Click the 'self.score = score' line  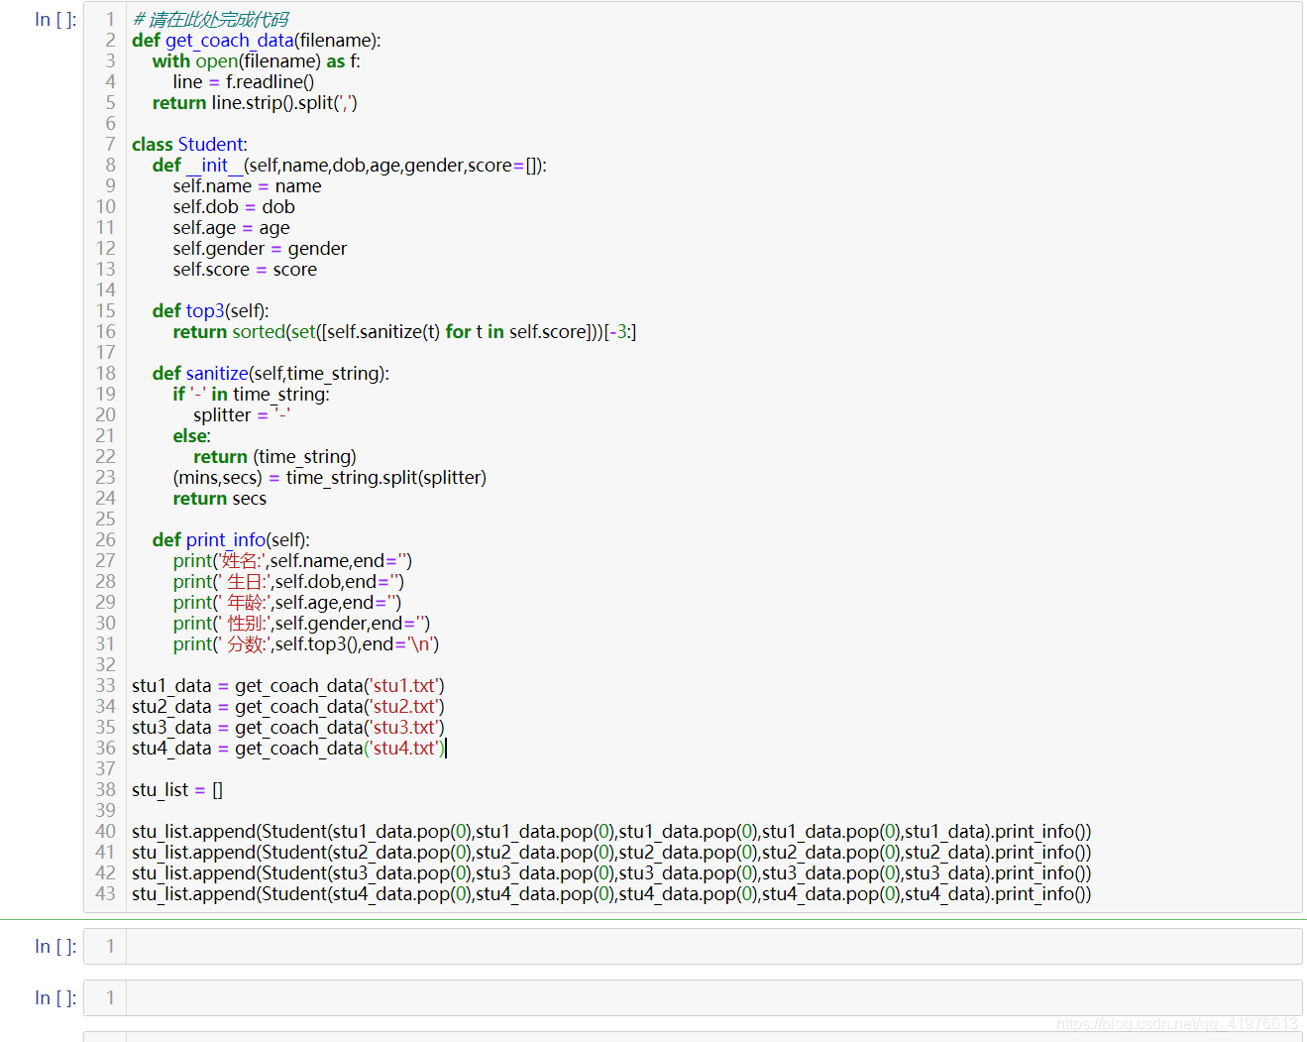click(245, 269)
